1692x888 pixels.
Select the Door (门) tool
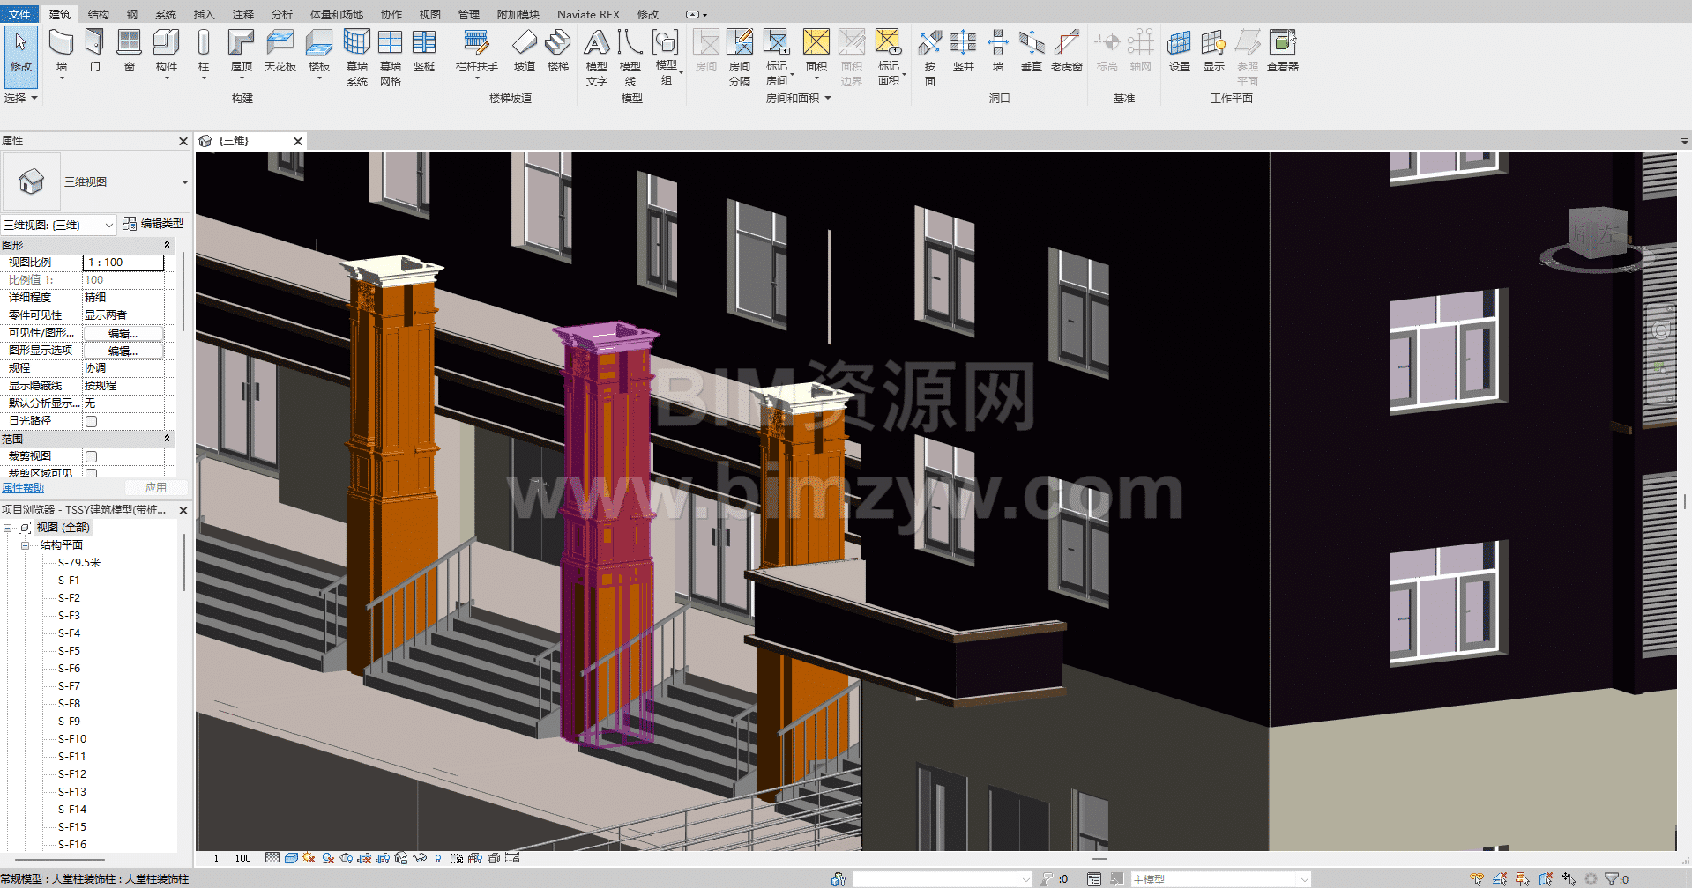coord(95,51)
